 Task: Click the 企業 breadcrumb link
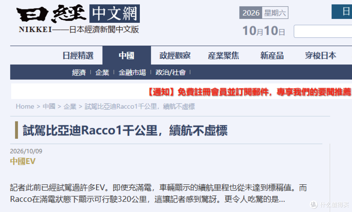coord(70,106)
